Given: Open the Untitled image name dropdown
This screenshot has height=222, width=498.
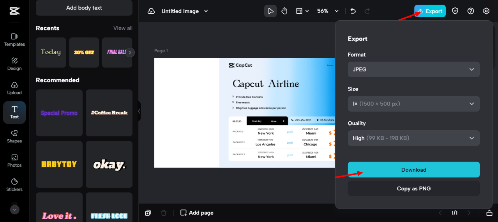Looking at the screenshot, I should (185, 11).
